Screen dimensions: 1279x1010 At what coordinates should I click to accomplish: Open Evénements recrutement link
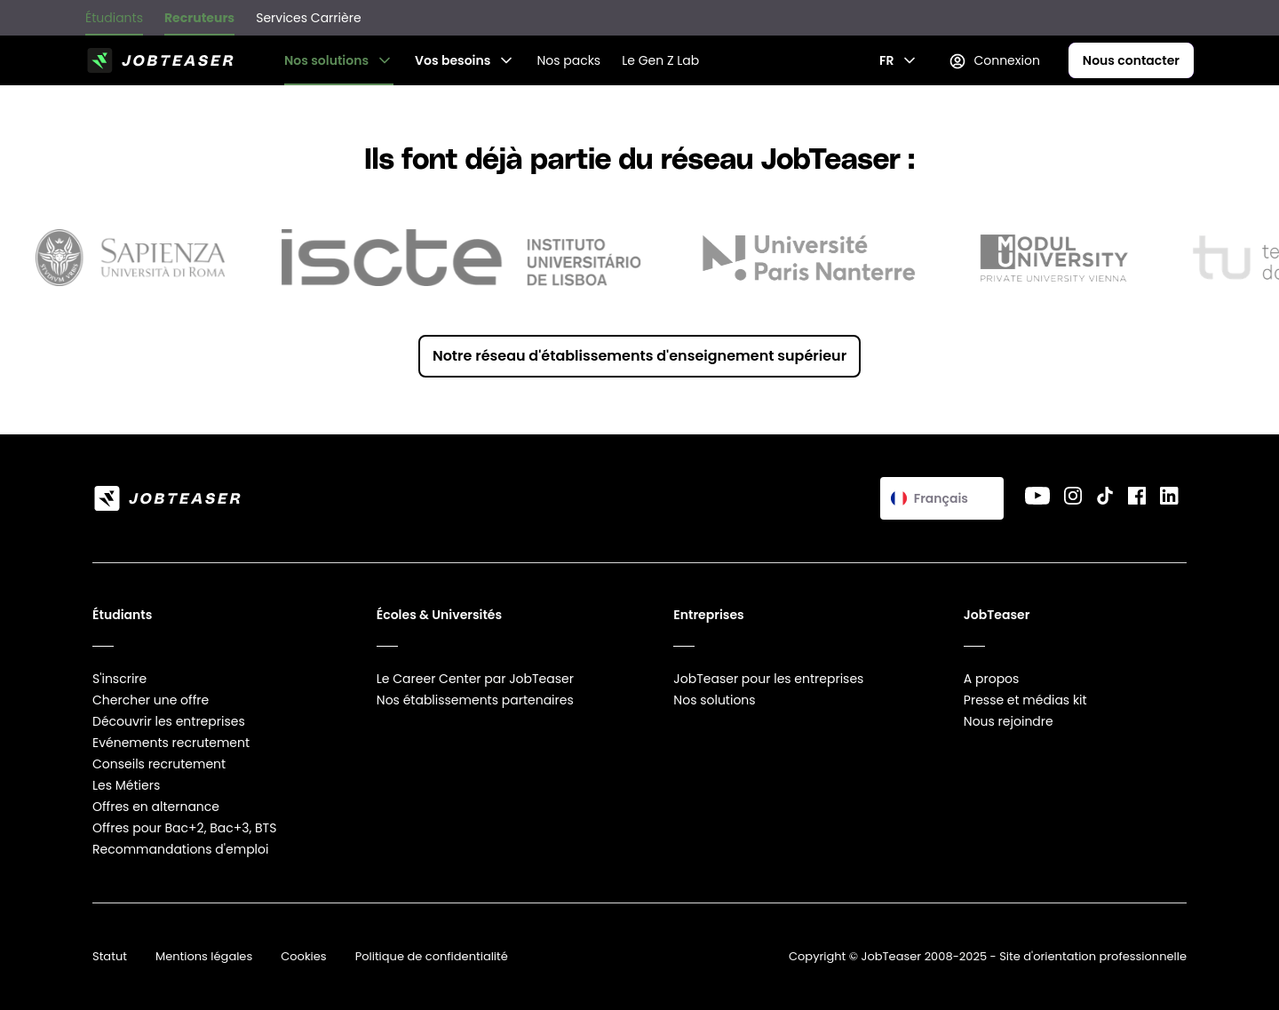click(171, 743)
